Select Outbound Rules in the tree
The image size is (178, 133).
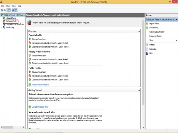pos(11,21)
